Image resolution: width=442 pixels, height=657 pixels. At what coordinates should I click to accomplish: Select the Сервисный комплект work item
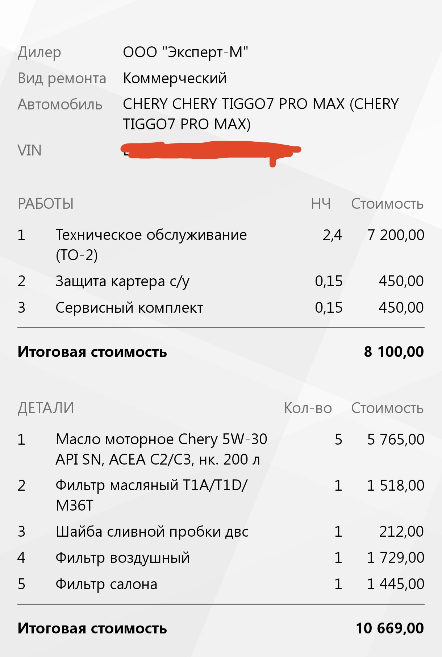click(x=129, y=308)
